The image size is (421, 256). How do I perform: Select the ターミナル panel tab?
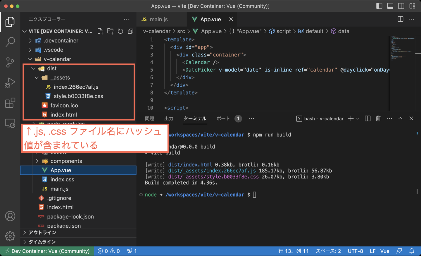[195, 118]
